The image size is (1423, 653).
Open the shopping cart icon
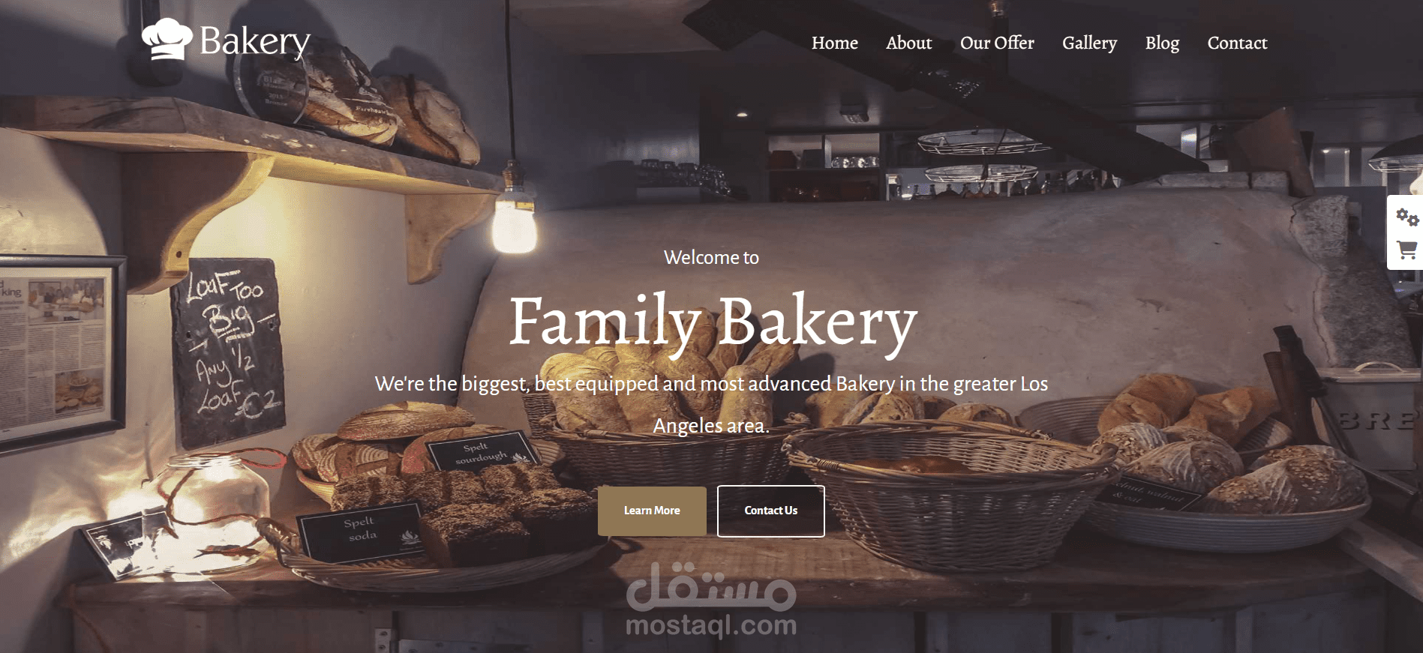coord(1406,250)
